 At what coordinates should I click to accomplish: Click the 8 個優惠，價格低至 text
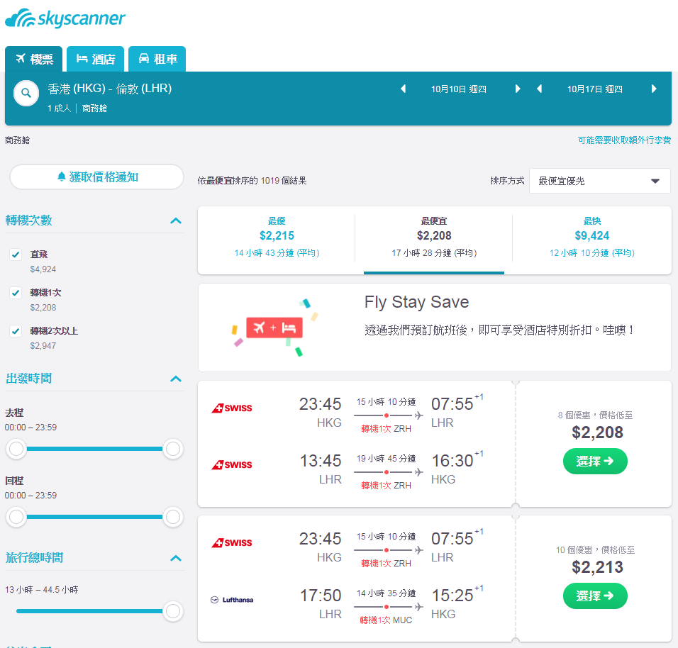(595, 415)
